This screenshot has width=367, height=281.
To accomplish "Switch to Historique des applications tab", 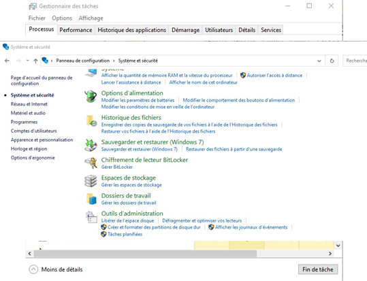I will (132, 30).
